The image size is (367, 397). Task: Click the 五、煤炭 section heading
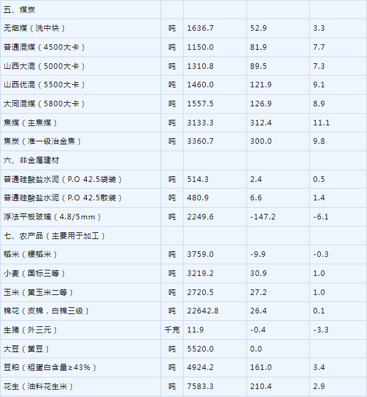19,10
